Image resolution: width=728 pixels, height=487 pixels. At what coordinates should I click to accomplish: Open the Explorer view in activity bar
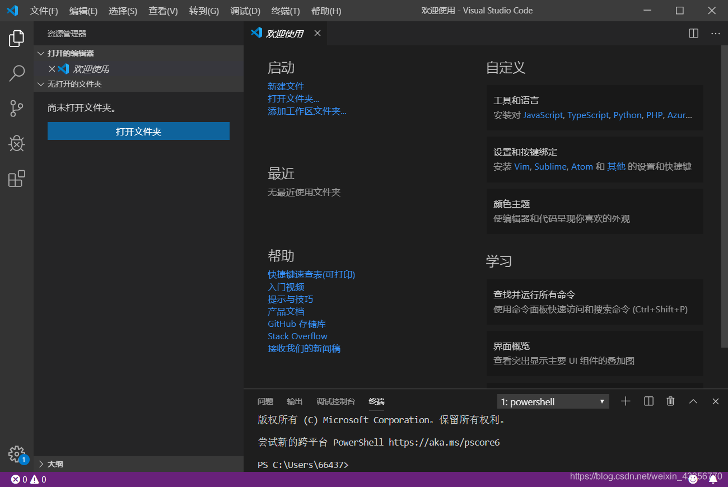(x=17, y=39)
